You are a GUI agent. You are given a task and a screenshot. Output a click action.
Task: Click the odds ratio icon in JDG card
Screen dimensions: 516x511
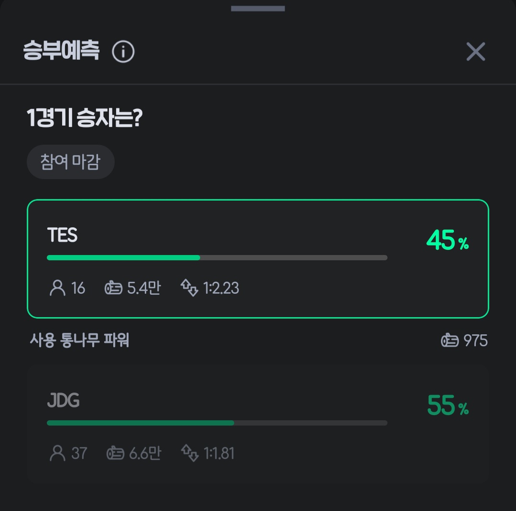[x=190, y=453]
